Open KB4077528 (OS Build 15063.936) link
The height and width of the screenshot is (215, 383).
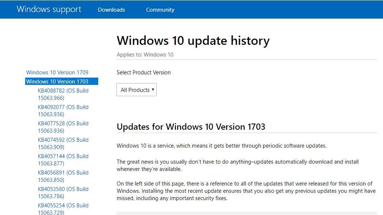[63, 127]
